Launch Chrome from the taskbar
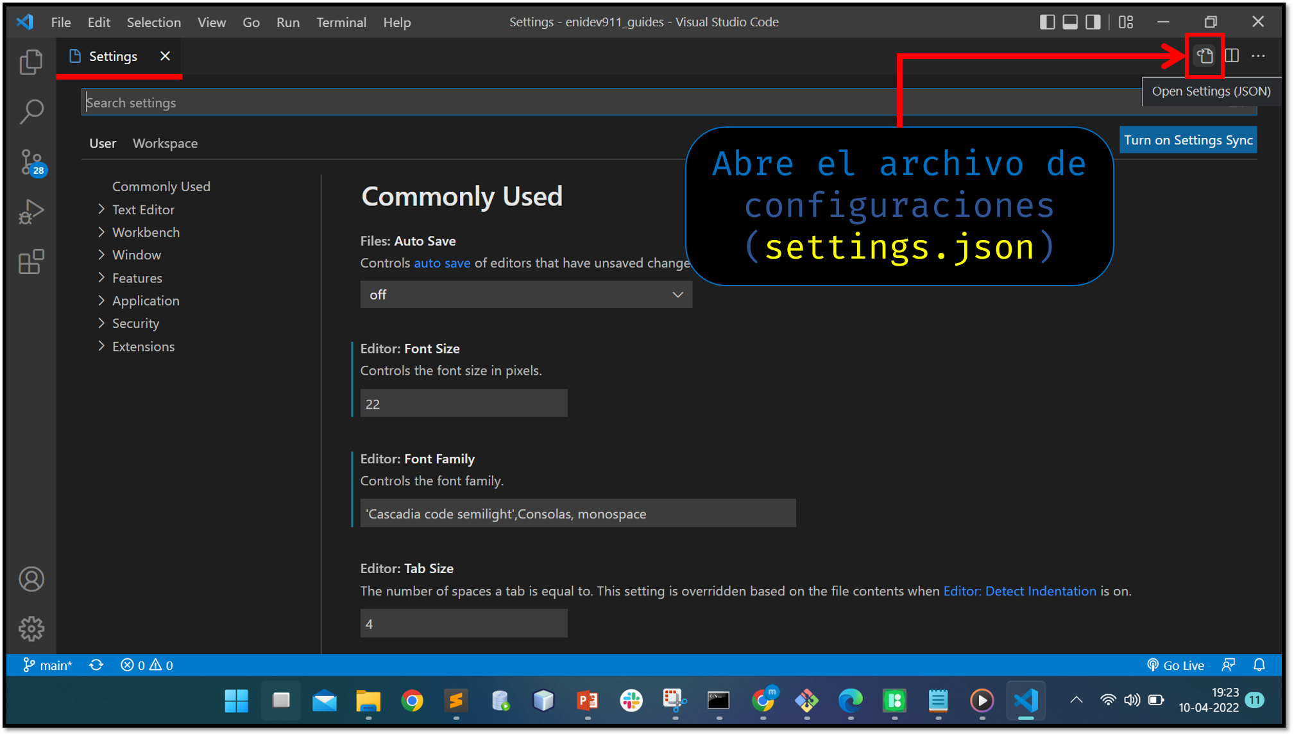Image resolution: width=1294 pixels, height=736 pixels. tap(413, 701)
